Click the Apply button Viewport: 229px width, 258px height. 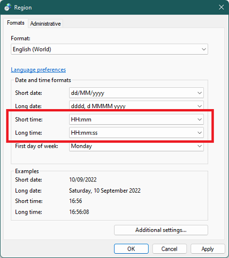point(208,249)
